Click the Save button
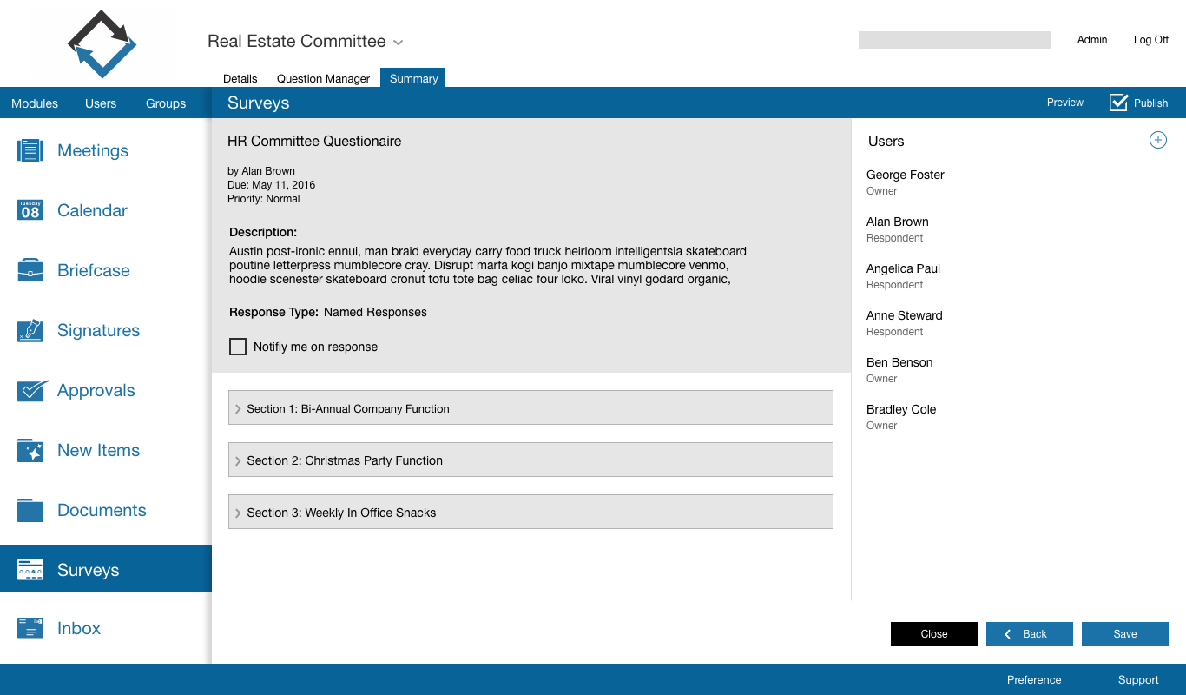 click(1125, 634)
